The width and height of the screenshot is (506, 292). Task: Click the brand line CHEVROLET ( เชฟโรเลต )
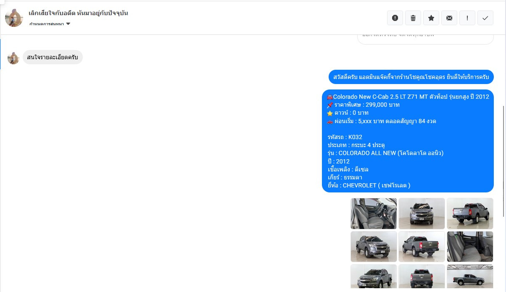click(x=369, y=185)
